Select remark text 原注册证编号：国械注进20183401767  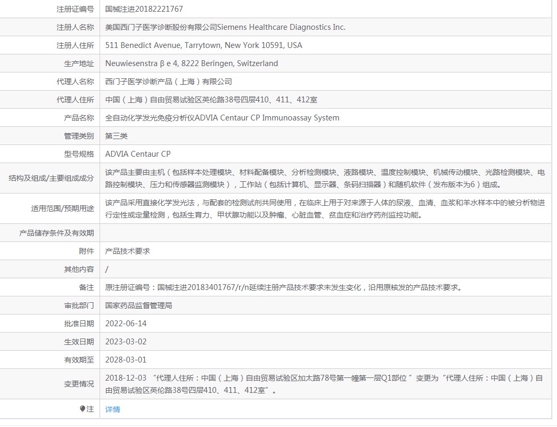click(x=283, y=288)
